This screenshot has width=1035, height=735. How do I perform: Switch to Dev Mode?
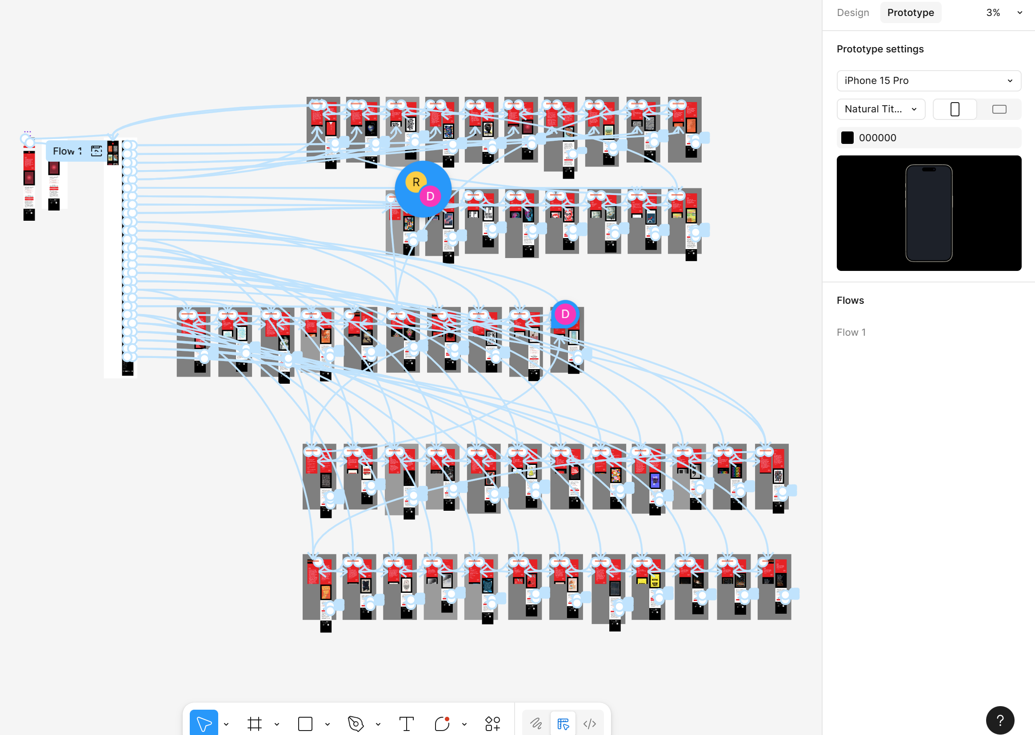[x=589, y=723]
